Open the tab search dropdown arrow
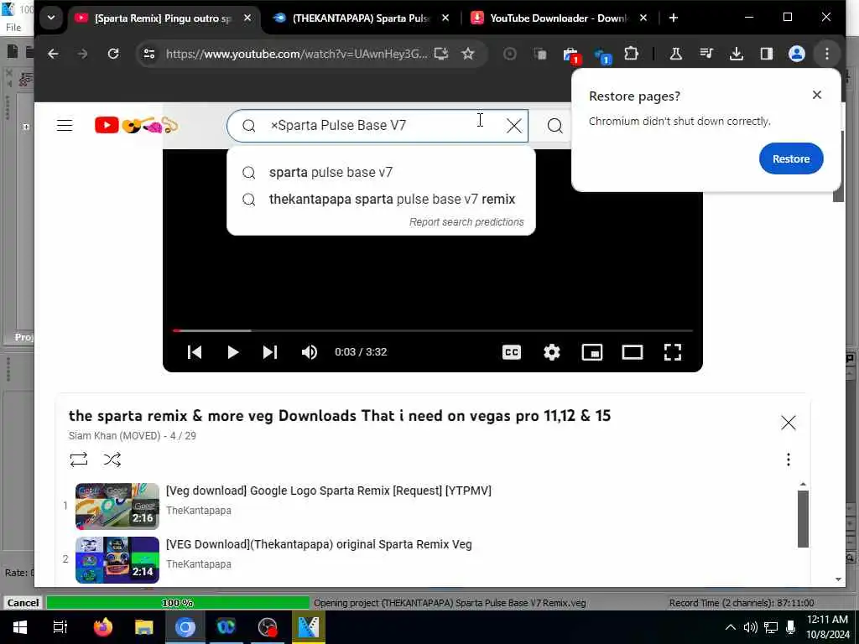 tap(51, 18)
